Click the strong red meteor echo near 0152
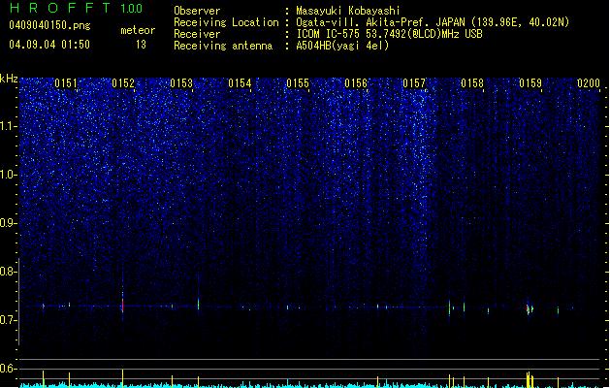Image resolution: width=610 pixels, height=388 pixels. [123, 305]
